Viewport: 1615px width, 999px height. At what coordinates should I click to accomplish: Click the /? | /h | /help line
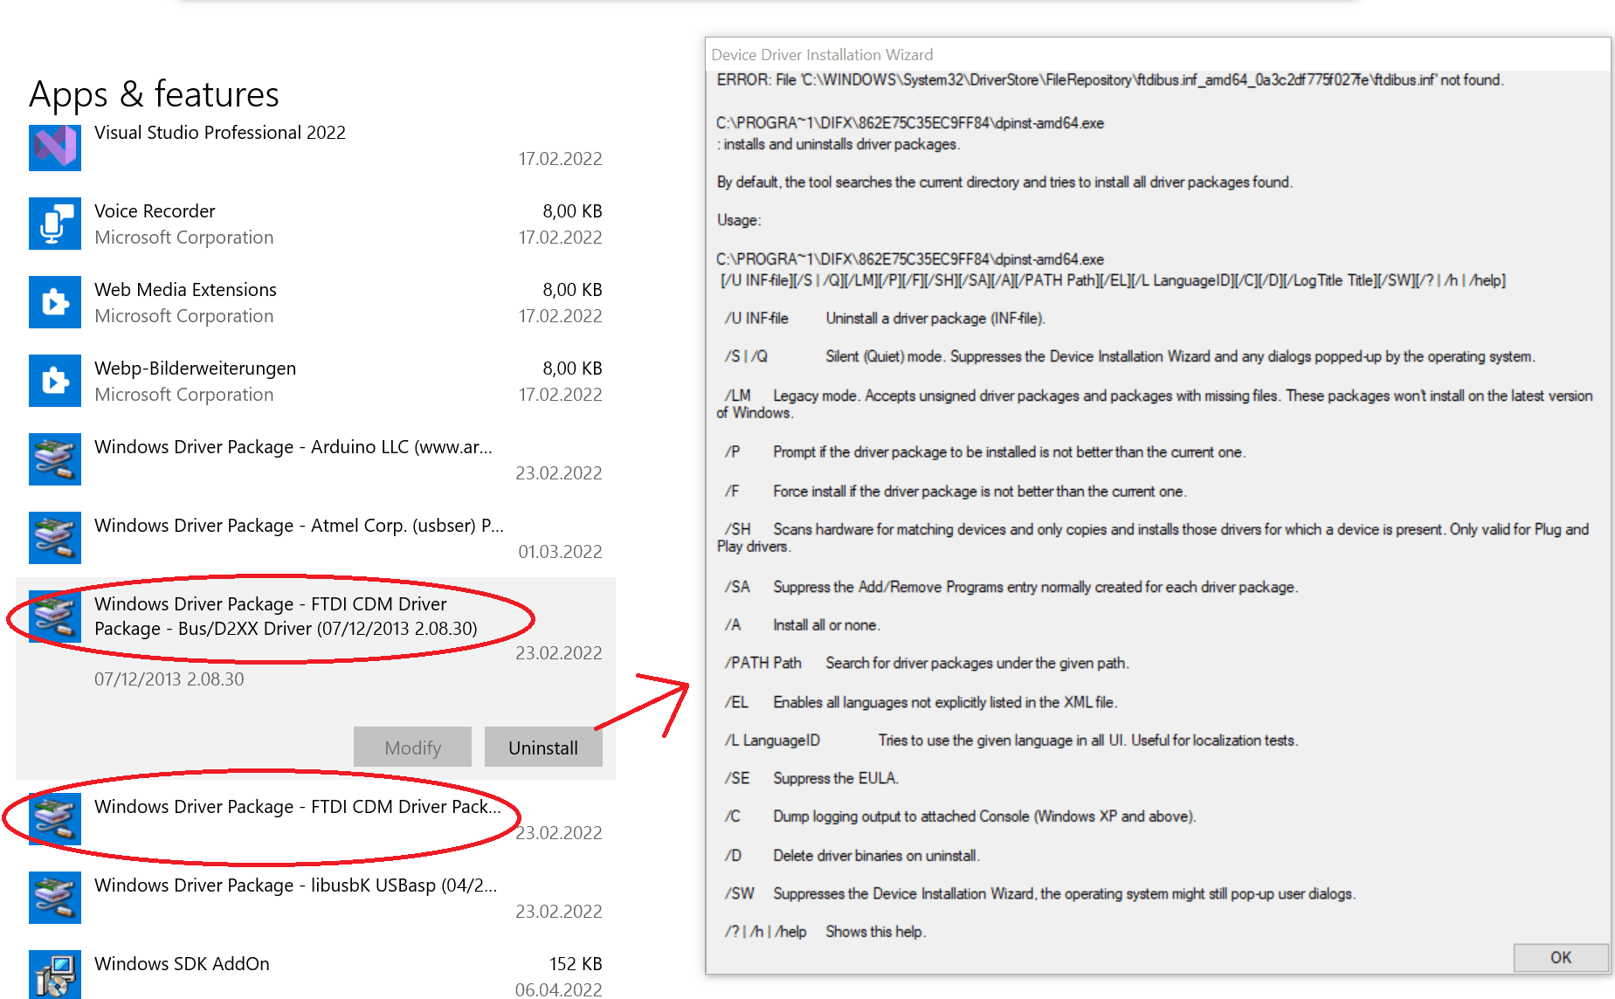[825, 932]
